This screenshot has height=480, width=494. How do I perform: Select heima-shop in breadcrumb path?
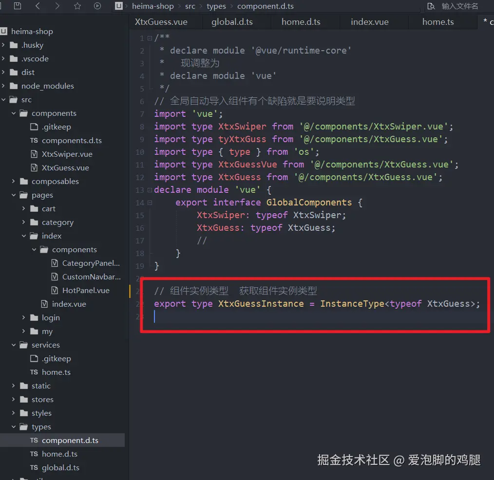(x=153, y=6)
